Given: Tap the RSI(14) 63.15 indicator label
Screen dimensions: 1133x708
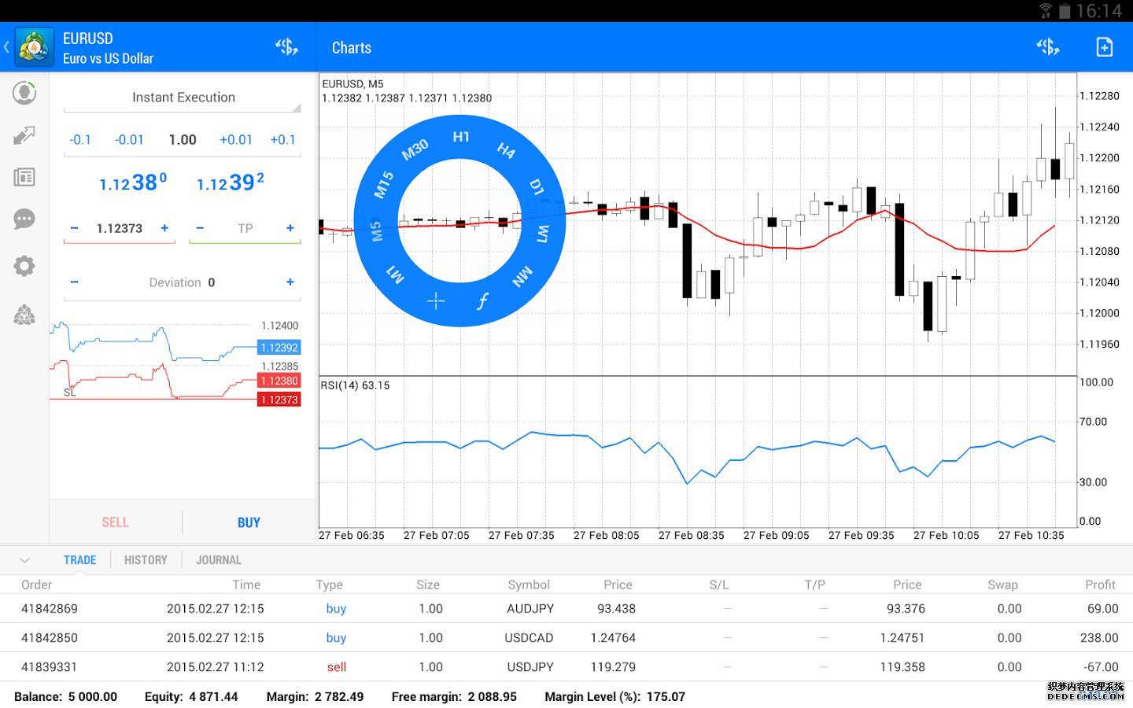Looking at the screenshot, I should (355, 385).
